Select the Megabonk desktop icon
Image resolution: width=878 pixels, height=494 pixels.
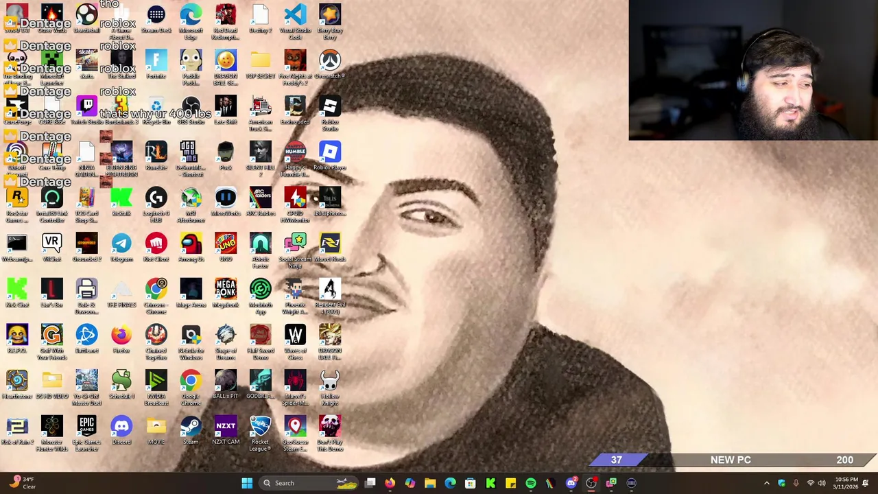(226, 293)
